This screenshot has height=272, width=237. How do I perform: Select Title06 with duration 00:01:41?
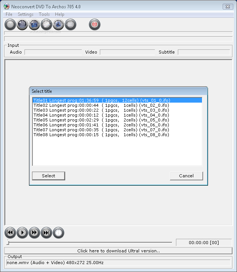click(117, 125)
